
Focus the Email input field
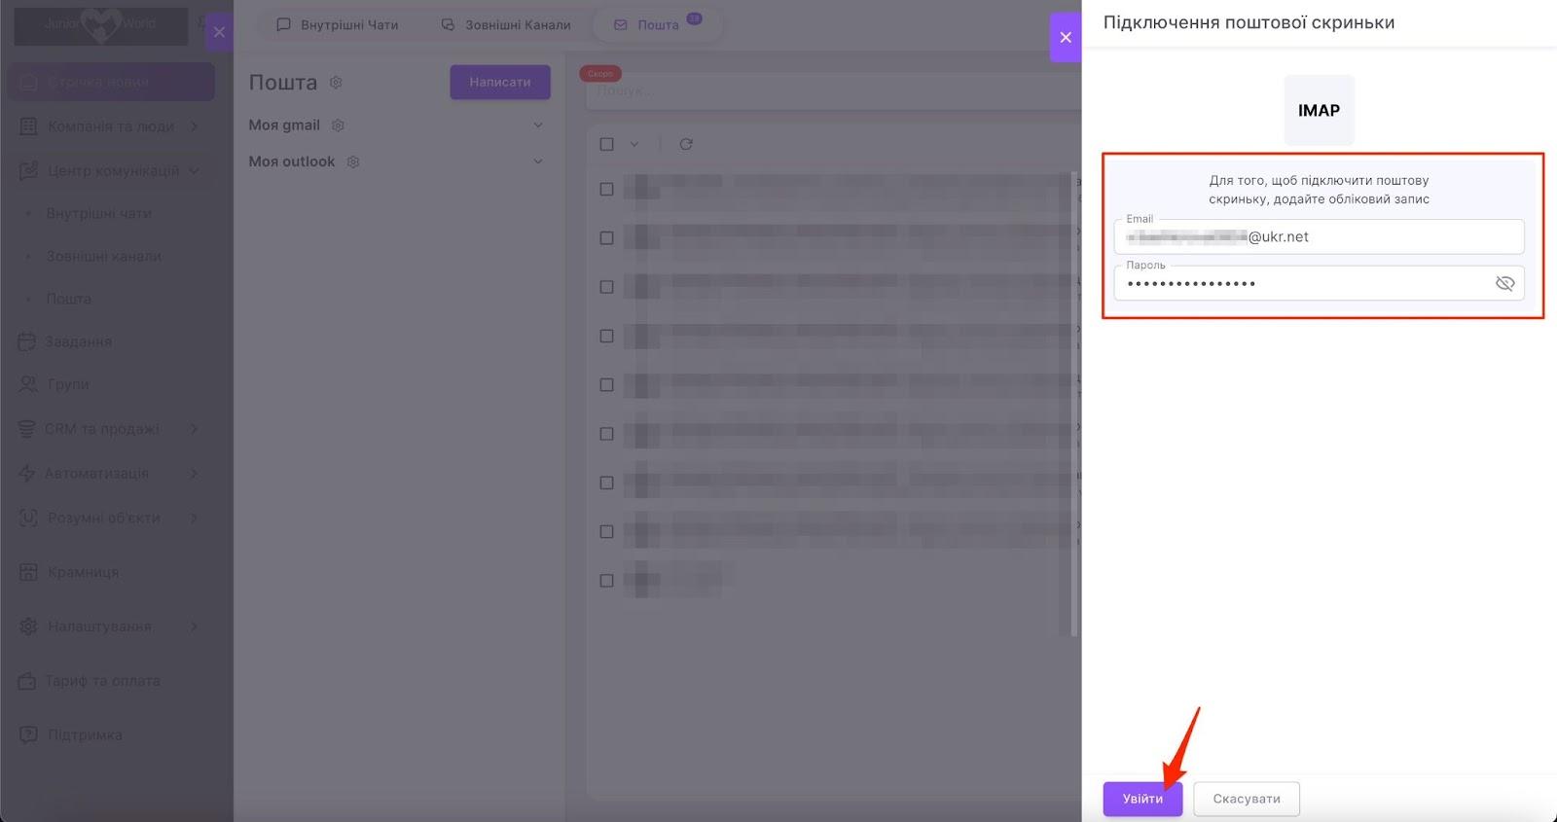pyautogui.click(x=1319, y=236)
